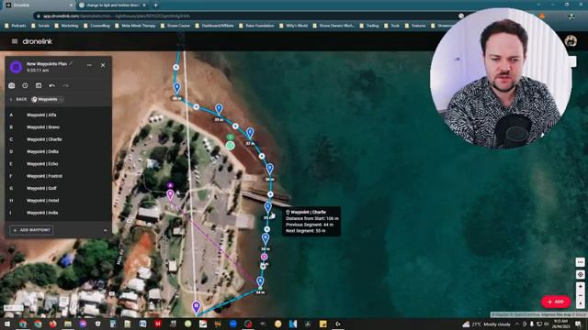Open ellipsis menu next to Waypoints chip
Viewport: 588px width, 330px height.
(62, 100)
